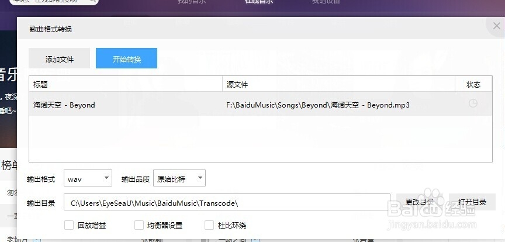Screen dimensions: 505x242
Task: Click the source path ending Beyond.mp3
Action: (x=318, y=105)
